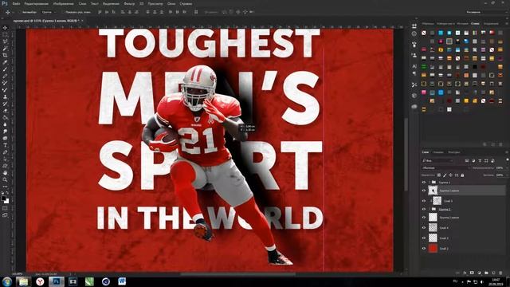
Task: Select the Horizontal Type tool
Action: tap(5, 145)
